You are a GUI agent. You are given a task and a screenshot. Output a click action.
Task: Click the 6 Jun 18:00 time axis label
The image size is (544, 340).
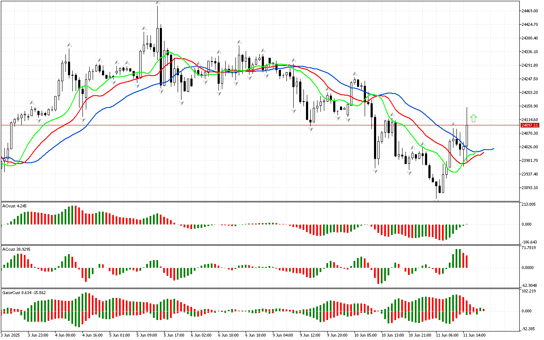click(x=256, y=335)
